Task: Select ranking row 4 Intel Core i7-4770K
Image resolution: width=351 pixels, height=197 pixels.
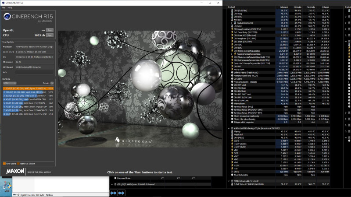Action: tap(28, 99)
